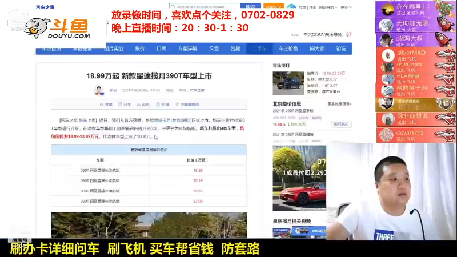
Task: Open the 文章 tab
Action: click(214, 49)
